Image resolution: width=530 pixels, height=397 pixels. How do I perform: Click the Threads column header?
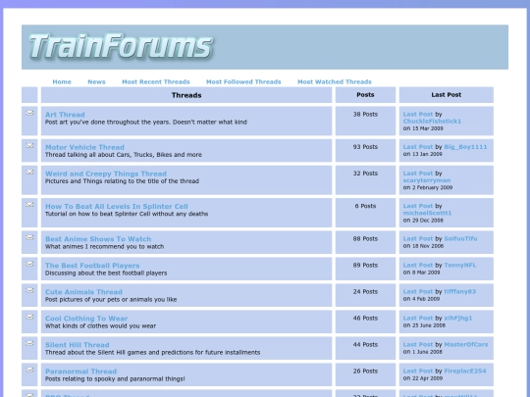(x=186, y=95)
